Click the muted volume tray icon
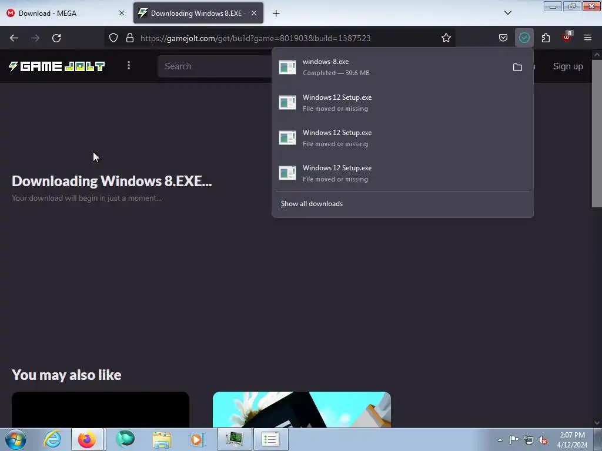The height and width of the screenshot is (451, 602). click(543, 440)
